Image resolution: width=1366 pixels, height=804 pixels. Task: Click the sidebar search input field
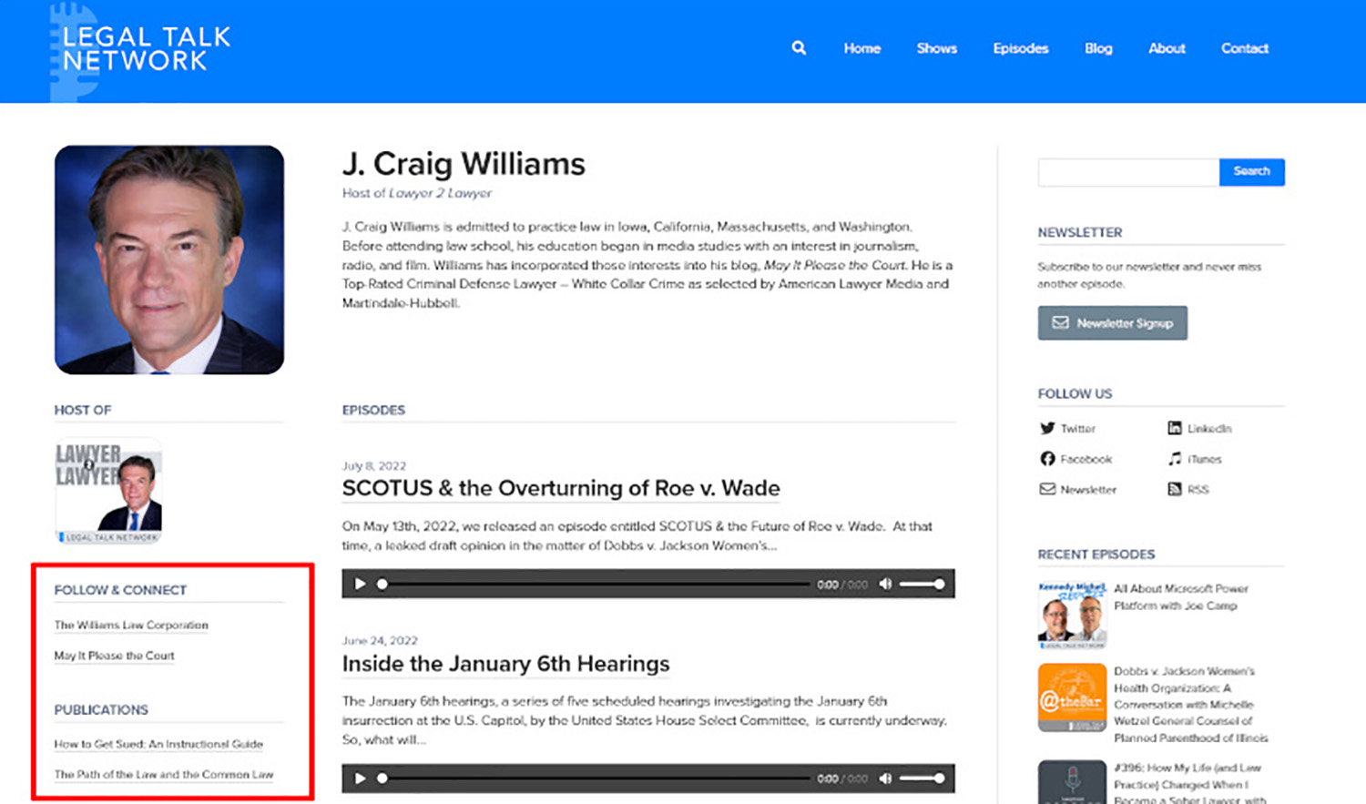point(1127,172)
